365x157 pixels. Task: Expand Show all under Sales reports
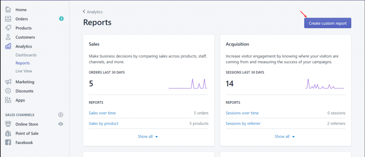pos(148,136)
